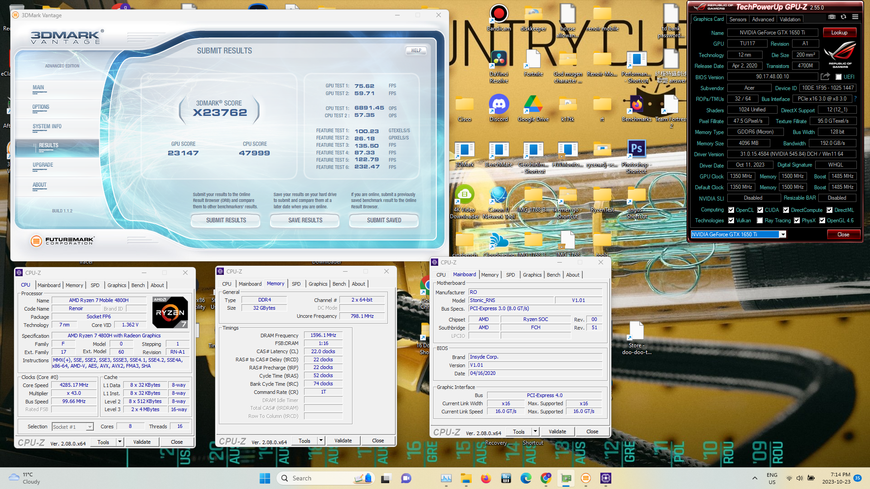Click the HELP button in 3DMark Vantage
The image size is (870, 489).
click(416, 51)
